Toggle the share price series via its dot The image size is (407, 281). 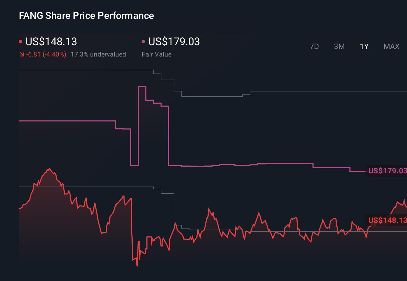pyautogui.click(x=20, y=41)
